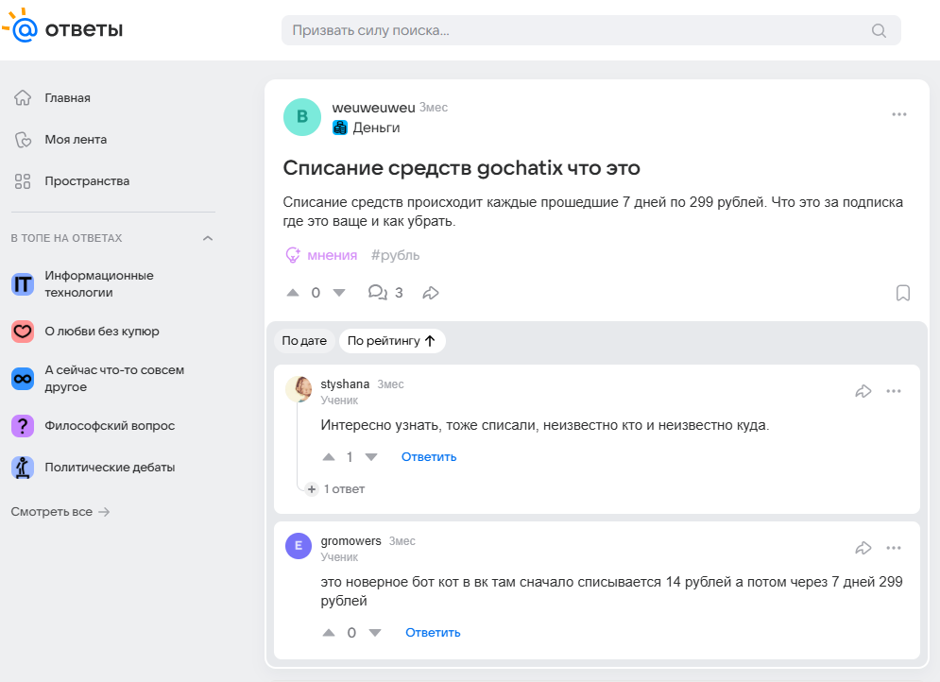Sort answers 'По рейтингу'
The width and height of the screenshot is (940, 682).
click(x=391, y=341)
